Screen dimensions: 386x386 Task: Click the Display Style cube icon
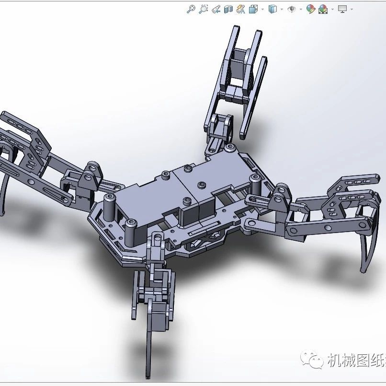(x=272, y=9)
